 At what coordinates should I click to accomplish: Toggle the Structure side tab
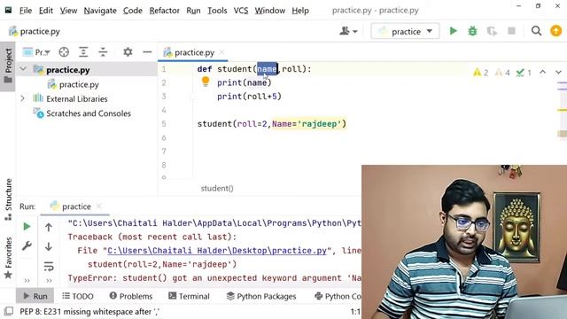point(8,199)
